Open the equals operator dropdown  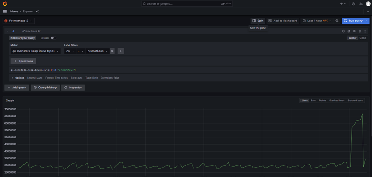[81, 51]
